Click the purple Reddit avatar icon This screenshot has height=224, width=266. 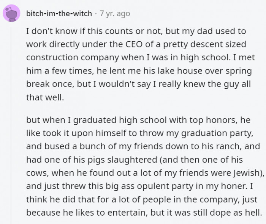pos(12,14)
